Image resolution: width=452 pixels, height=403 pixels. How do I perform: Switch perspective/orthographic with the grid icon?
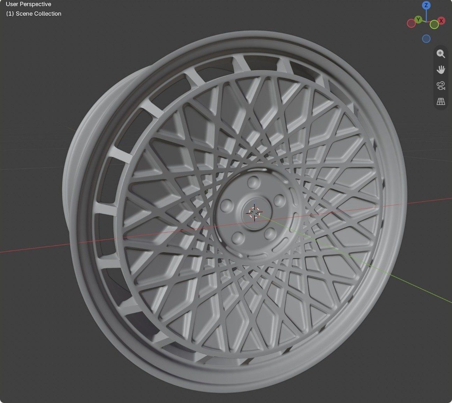coord(441,101)
